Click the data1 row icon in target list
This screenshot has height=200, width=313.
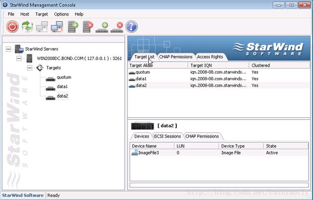(x=132, y=79)
